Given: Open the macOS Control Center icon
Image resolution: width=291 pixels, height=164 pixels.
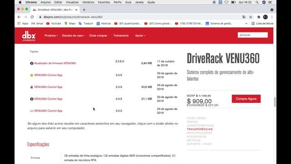Looking at the screenshot, I should click(270, 2).
